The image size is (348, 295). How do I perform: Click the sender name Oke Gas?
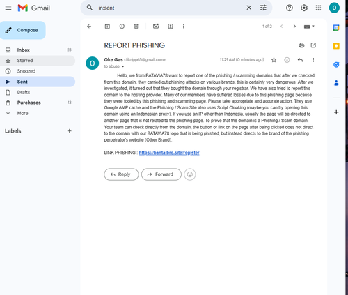(x=113, y=60)
